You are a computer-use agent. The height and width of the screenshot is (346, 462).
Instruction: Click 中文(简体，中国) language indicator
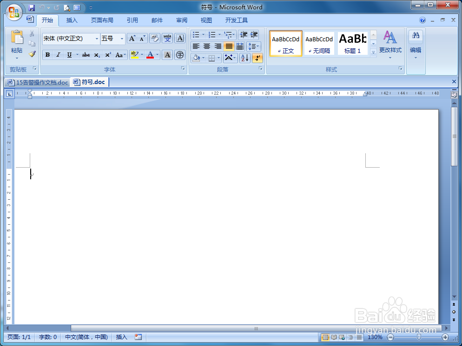[86, 337]
